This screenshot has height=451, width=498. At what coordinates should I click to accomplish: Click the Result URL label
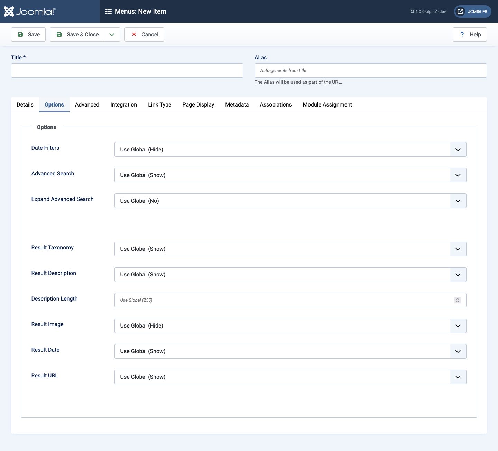point(45,375)
